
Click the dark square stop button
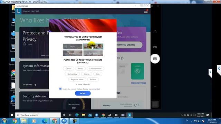155,104
